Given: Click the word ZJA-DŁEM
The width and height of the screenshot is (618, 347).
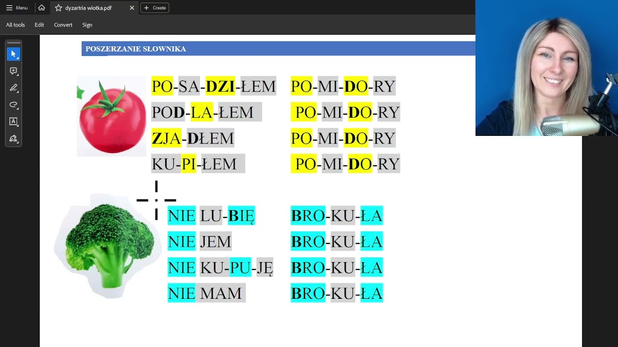Looking at the screenshot, I should (193, 138).
